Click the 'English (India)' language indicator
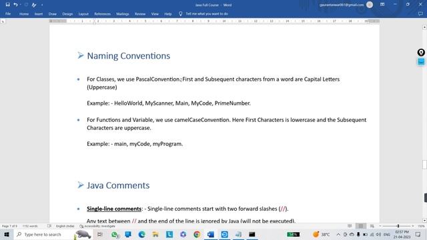Image resolution: width=427 pixels, height=240 pixels. coord(65,226)
